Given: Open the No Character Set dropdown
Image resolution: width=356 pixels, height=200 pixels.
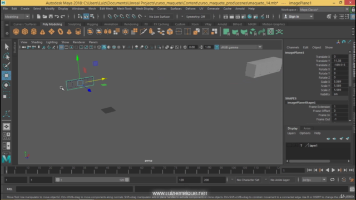Looking at the screenshot, I should 248,180.
